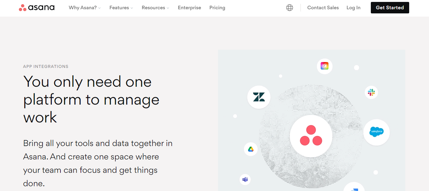Open the Enterprise page
Screen dimensions: 429x191
(189, 7)
